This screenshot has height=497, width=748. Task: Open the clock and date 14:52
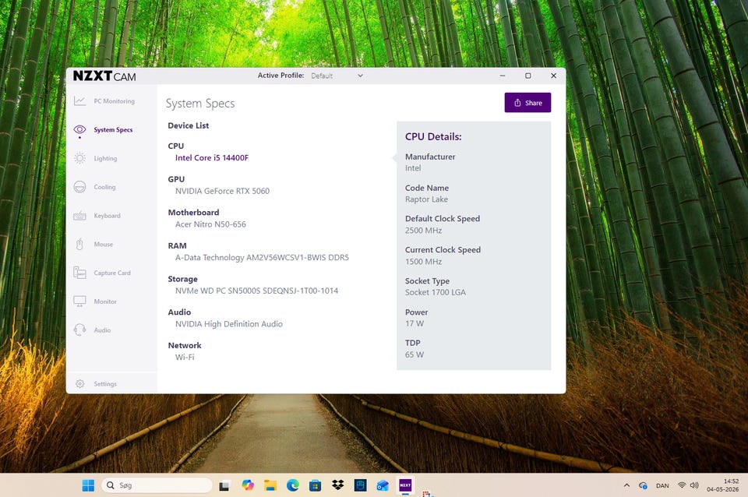(723, 485)
